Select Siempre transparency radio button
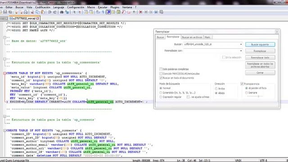288x162 pixels. pyautogui.click(x=247, y=93)
